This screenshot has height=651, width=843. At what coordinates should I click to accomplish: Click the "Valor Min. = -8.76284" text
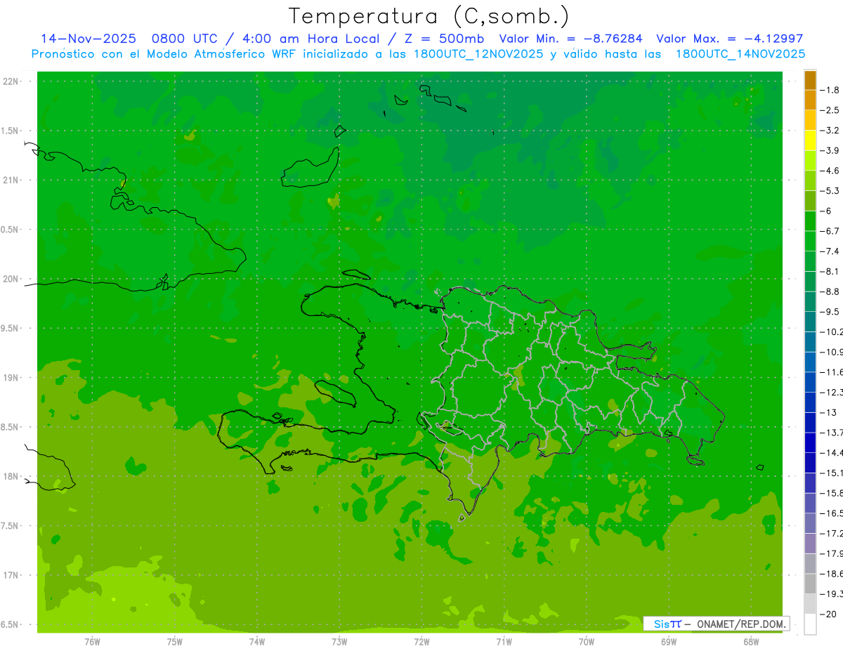[x=570, y=39]
